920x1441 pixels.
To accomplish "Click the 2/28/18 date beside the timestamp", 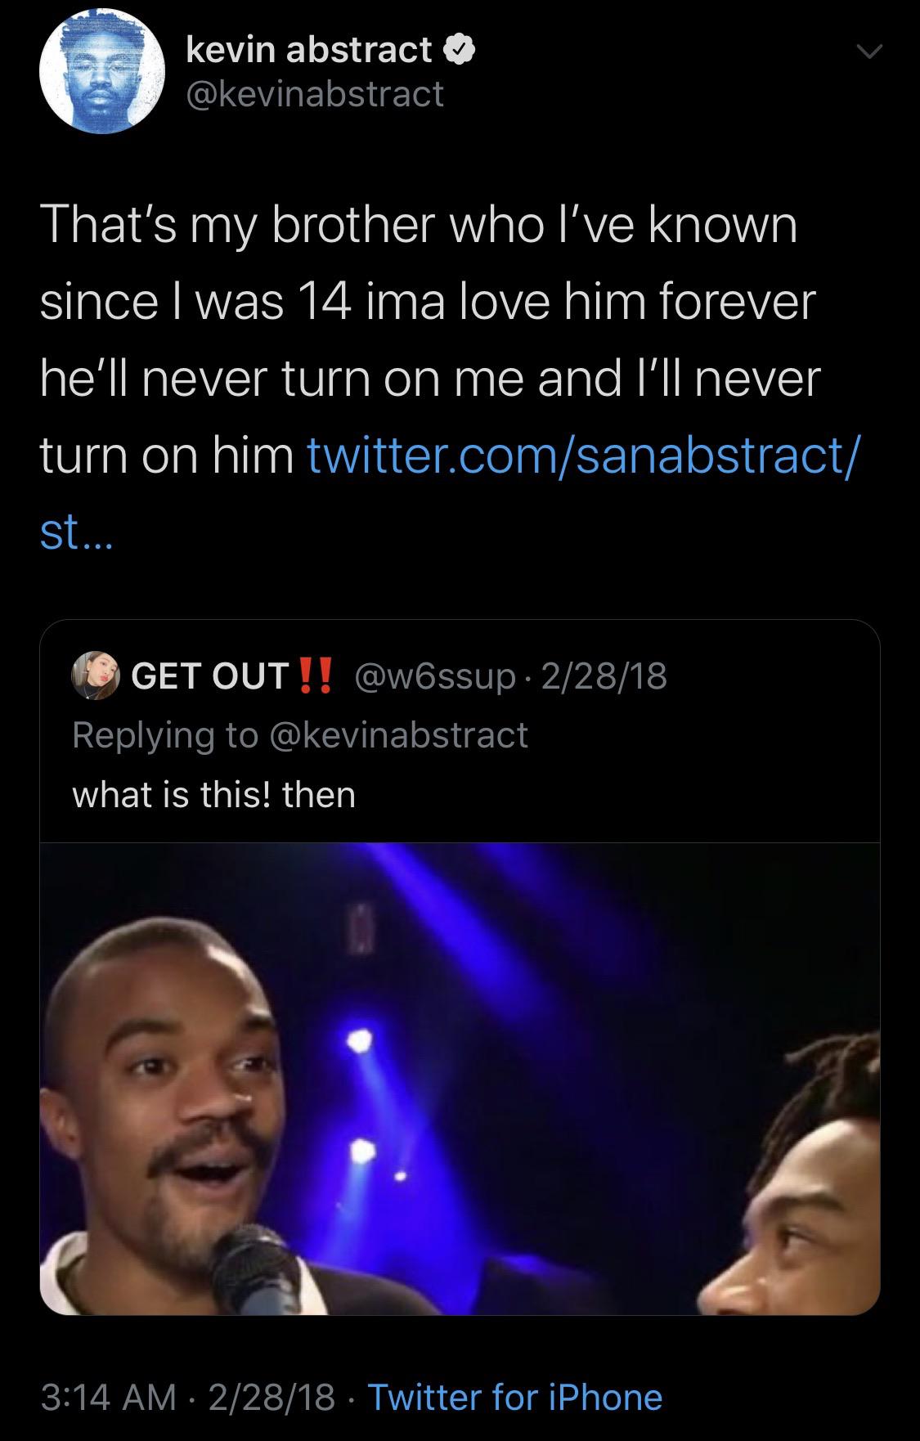I will [x=272, y=1397].
